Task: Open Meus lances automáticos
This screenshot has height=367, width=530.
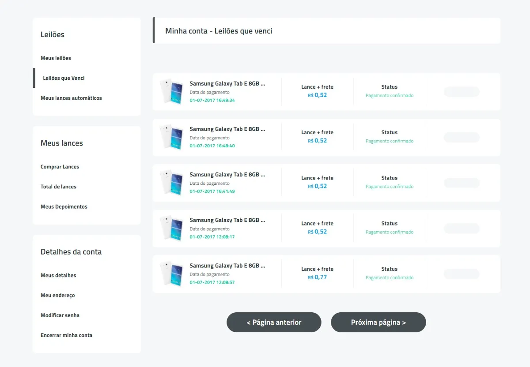Action: click(x=71, y=98)
